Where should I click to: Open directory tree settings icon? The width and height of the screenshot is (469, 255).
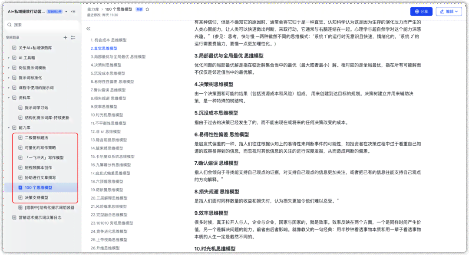pos(73,37)
